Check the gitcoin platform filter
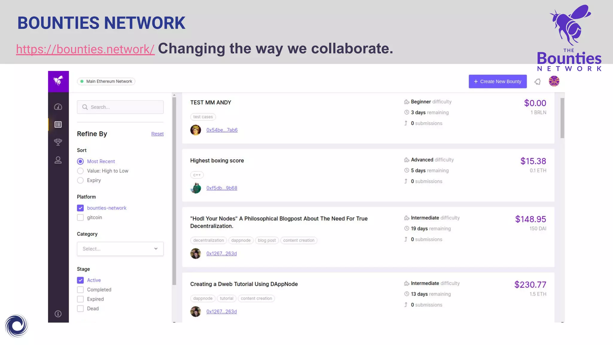The image size is (613, 345). click(x=80, y=217)
